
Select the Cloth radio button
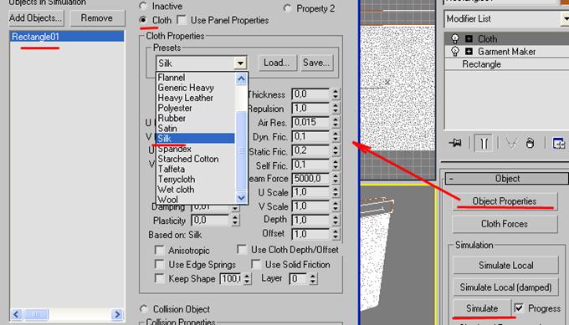(x=143, y=20)
